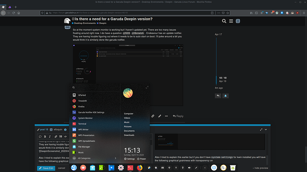Expand the tray collapse arrow in the dock

click(x=205, y=168)
